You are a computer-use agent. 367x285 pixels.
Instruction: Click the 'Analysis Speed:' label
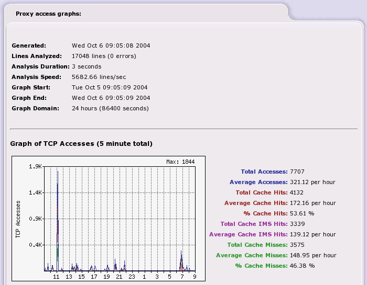pyautogui.click(x=37, y=77)
